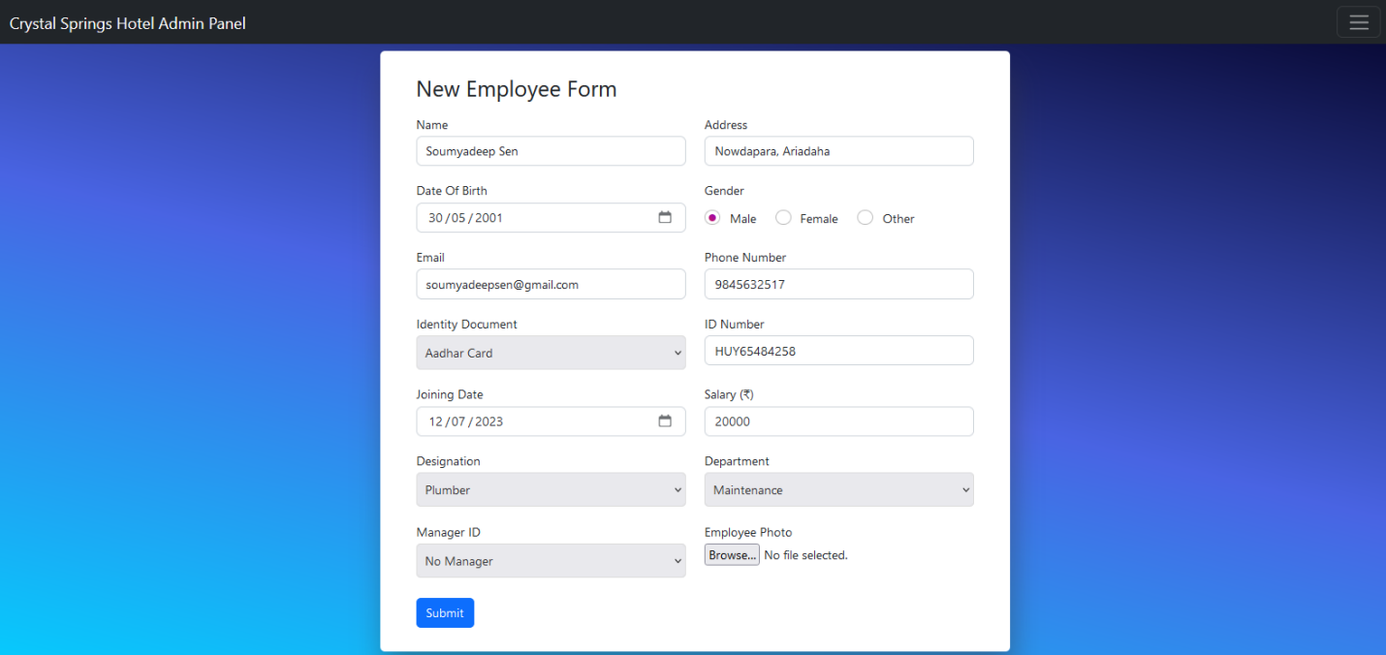Expand the Designation dropdown
Viewport: 1386px width, 655px height.
tap(551, 489)
